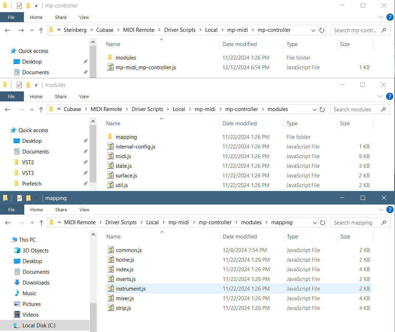The height and width of the screenshot is (332, 395).
Task: Select mp-midi_mp-controller.js file icon
Action: (110, 67)
